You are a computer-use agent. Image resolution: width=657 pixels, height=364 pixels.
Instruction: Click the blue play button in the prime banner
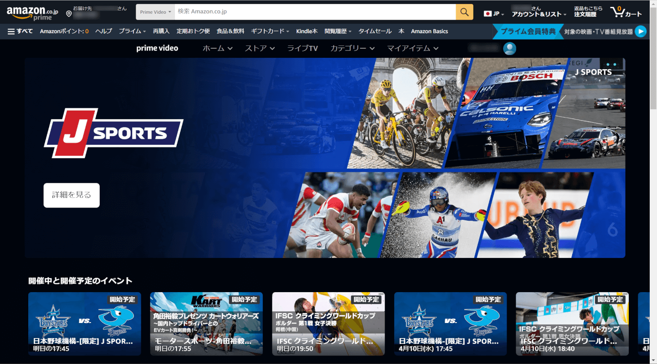pos(640,31)
